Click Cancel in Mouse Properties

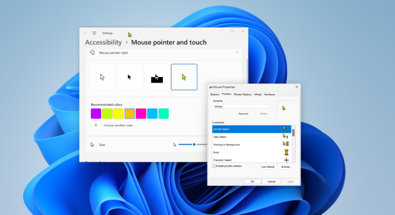pos(271,182)
